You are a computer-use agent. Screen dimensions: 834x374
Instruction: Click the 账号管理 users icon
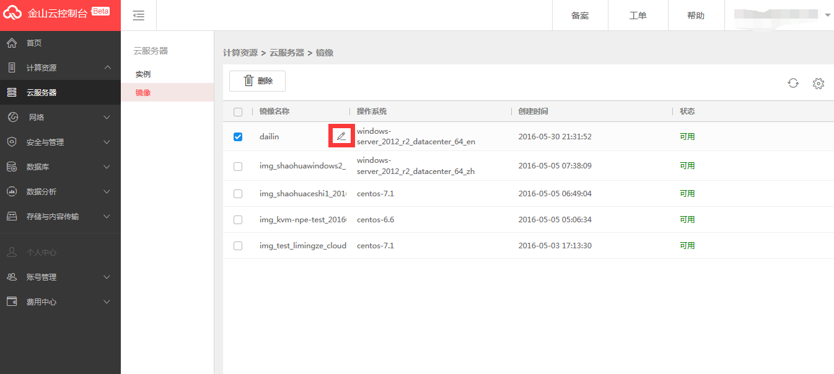click(x=12, y=277)
